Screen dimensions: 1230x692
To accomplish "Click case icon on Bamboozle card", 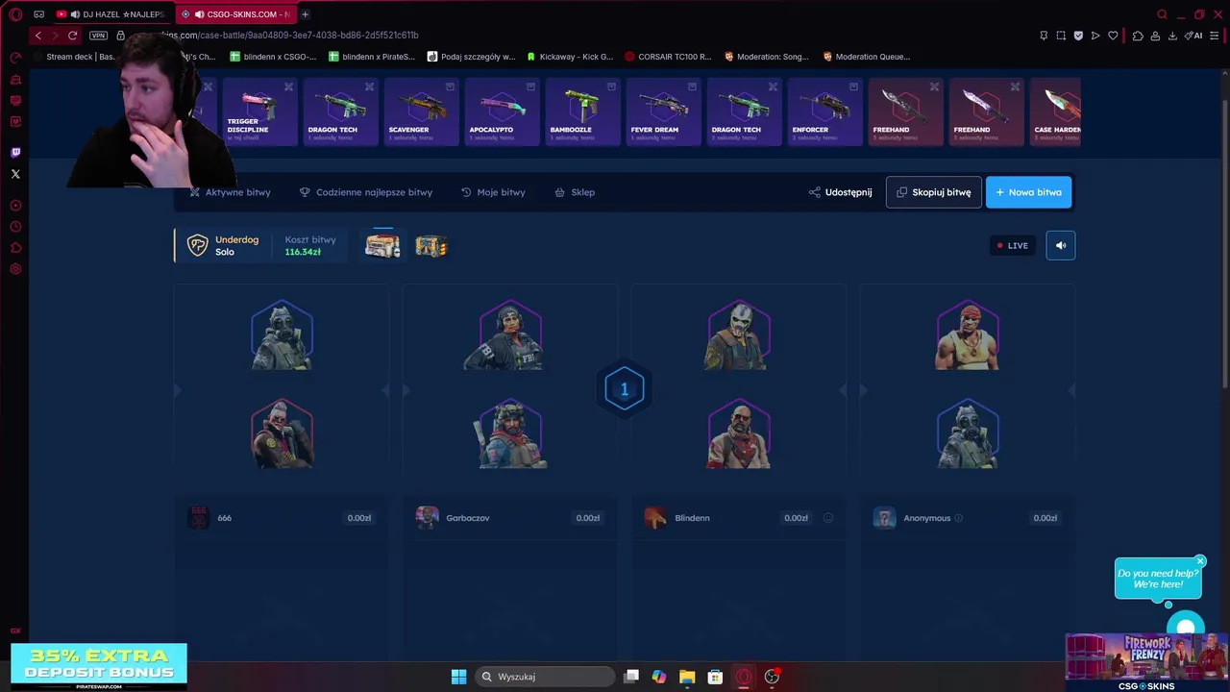I will pos(611,86).
